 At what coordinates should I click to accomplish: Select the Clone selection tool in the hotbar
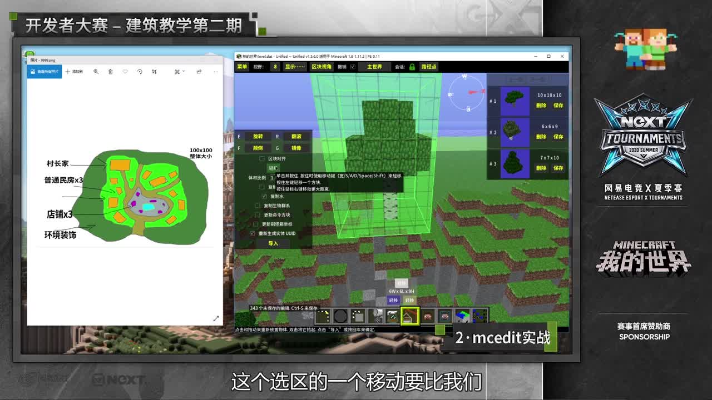pos(359,316)
